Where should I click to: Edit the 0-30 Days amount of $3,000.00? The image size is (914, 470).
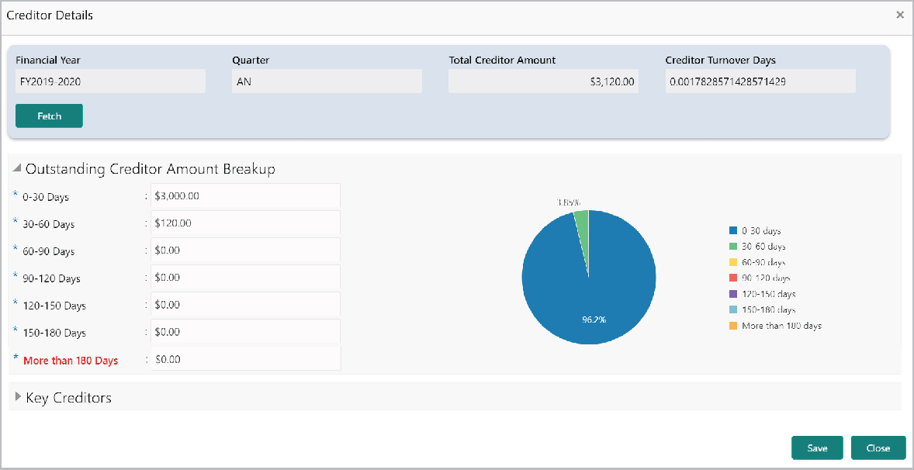pos(245,196)
